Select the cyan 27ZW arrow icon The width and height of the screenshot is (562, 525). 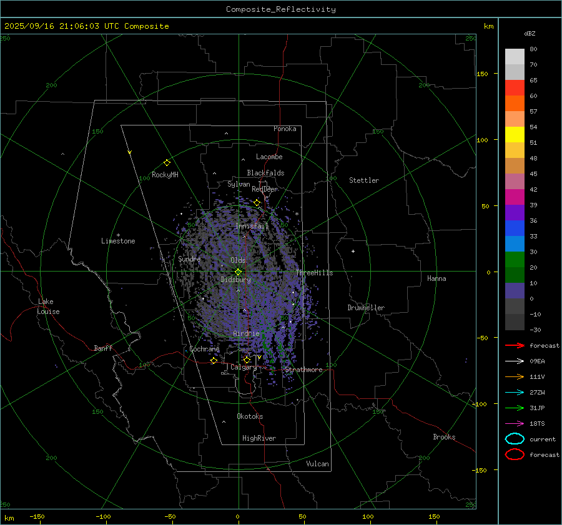pyautogui.click(x=515, y=392)
